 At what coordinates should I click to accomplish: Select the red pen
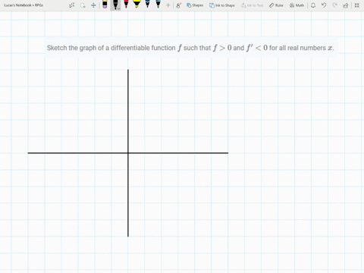[x=126, y=4]
